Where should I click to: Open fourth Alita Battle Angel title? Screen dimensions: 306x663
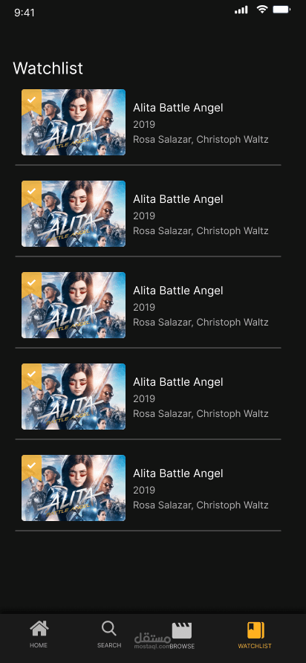pyautogui.click(x=178, y=382)
